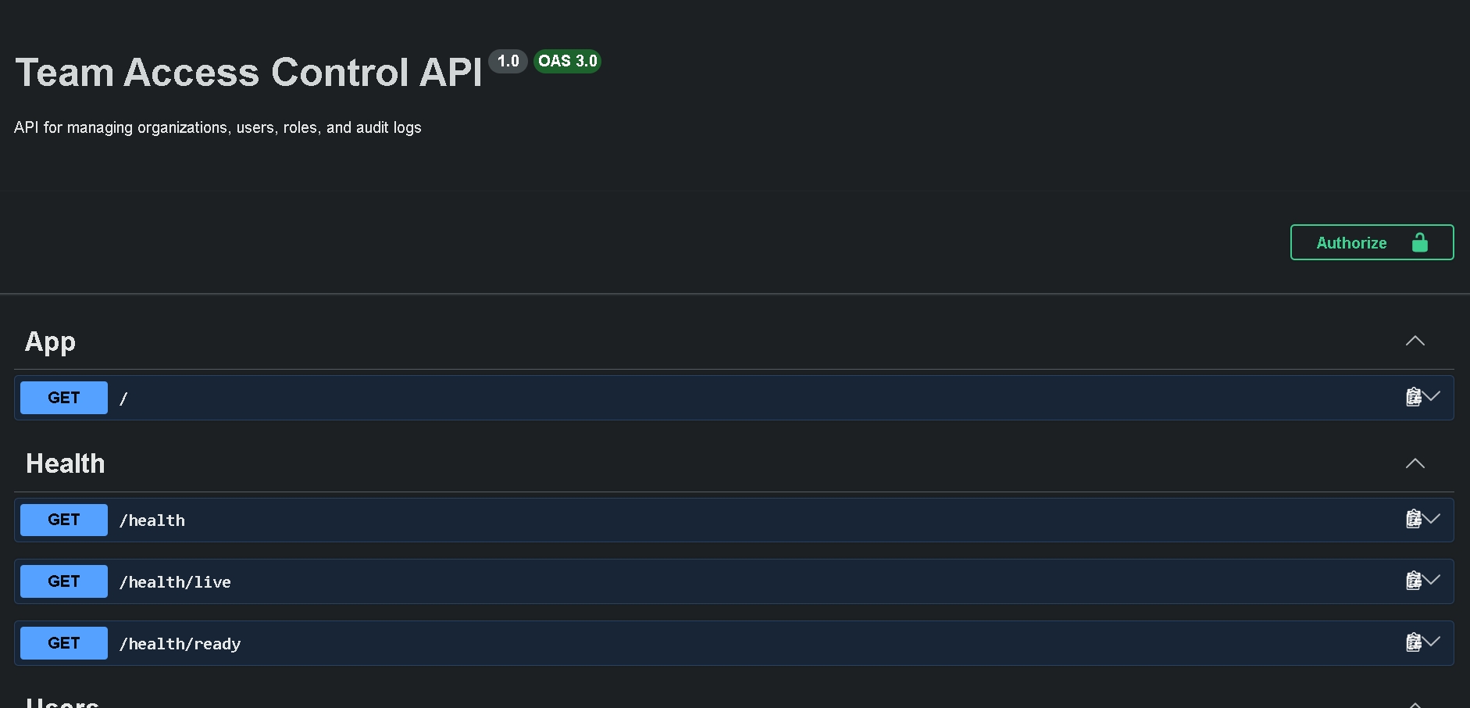This screenshot has width=1470, height=708.
Task: Expand the GET /health/live operation arrow
Action: pos(1432,579)
